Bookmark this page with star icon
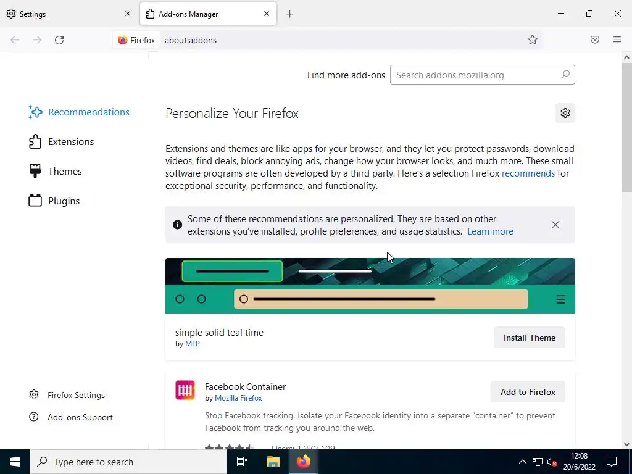632x474 pixels. [533, 39]
